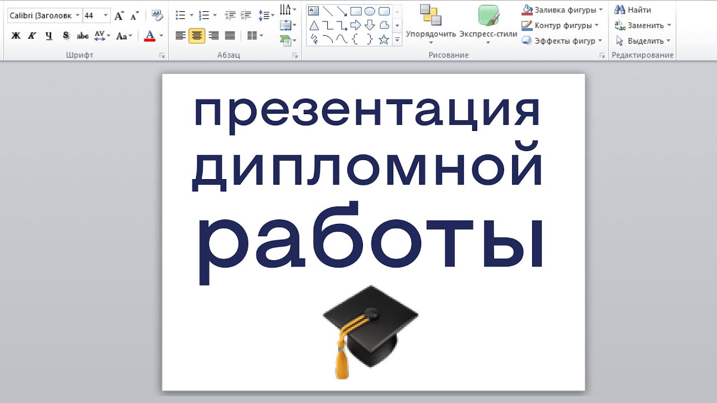Screen dimensions: 717x403
Task: Apply bullet list
Action: [180, 15]
